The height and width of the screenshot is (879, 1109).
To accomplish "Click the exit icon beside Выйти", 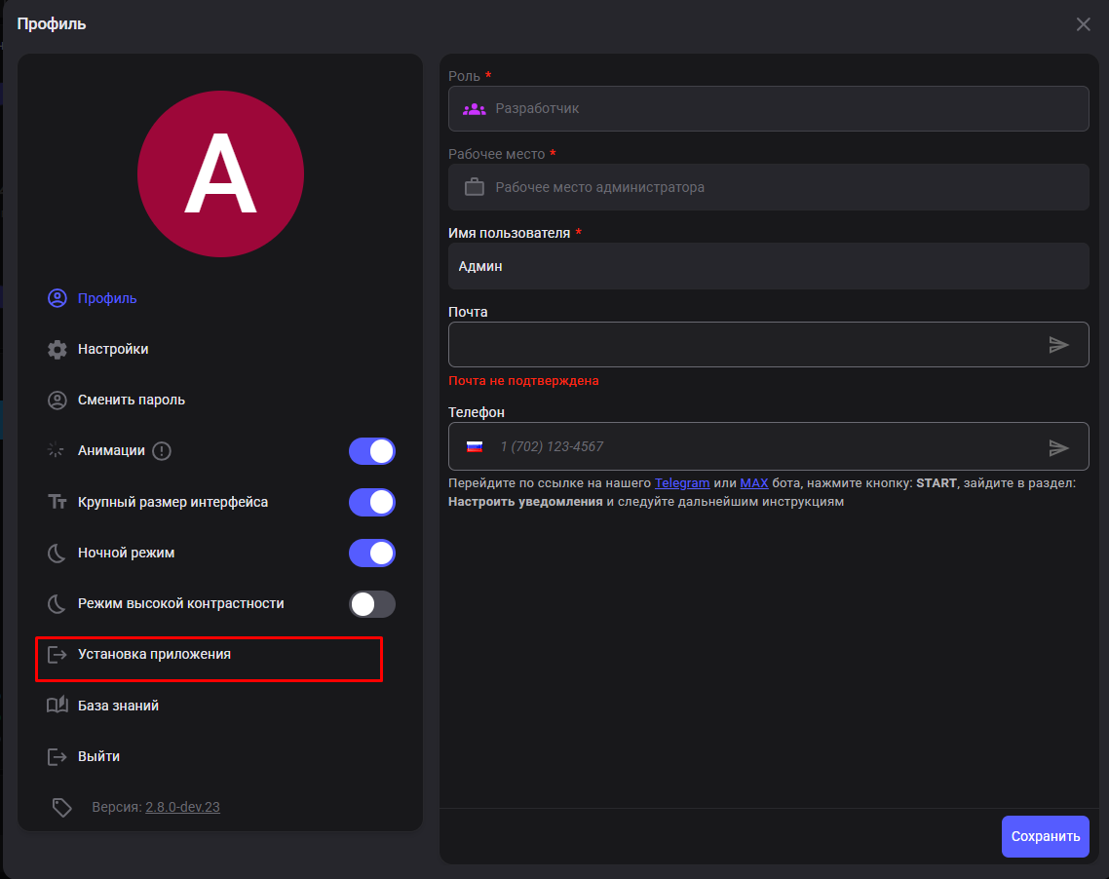I will click(x=57, y=756).
